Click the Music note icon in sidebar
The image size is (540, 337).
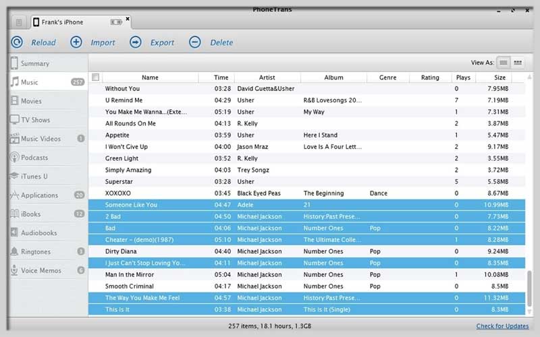point(14,82)
